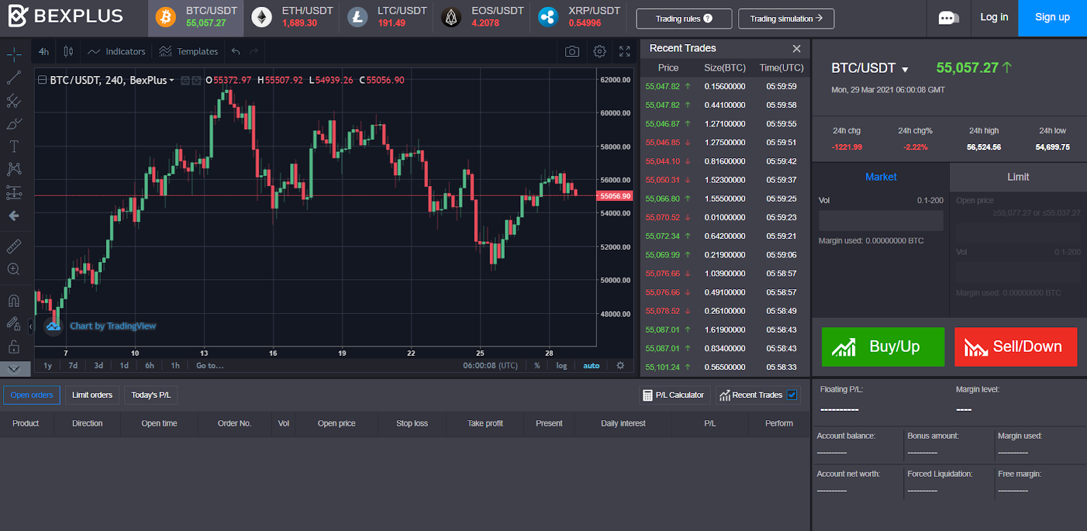The height and width of the screenshot is (531, 1087).
Task: Click the EOS/USDT pair icon
Action: coord(451,17)
